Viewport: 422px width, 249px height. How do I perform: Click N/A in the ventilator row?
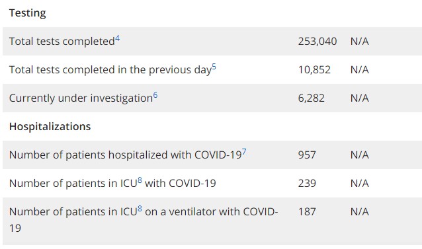(360, 211)
